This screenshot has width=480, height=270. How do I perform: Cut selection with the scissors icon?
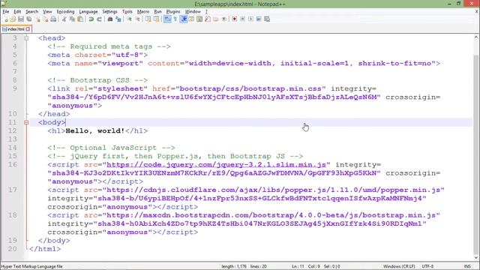(x=64, y=19)
